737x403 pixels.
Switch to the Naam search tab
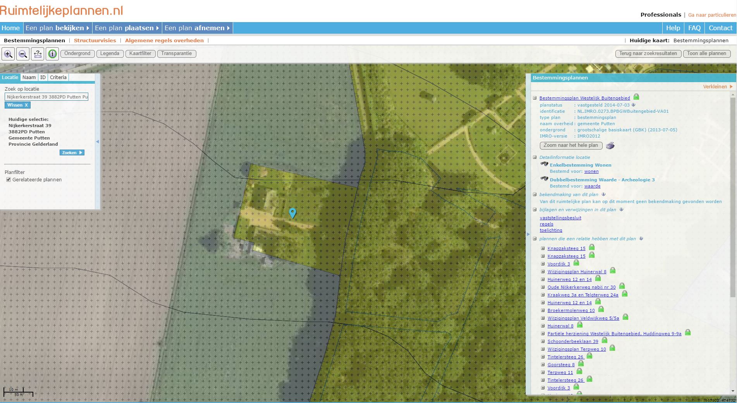[29, 77]
